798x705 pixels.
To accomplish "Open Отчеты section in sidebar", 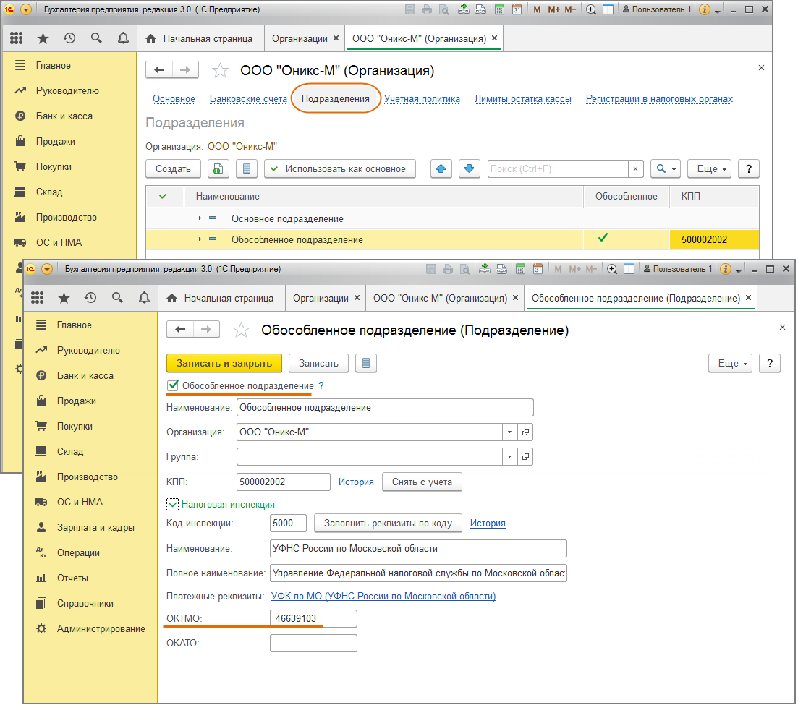I will click(72, 578).
